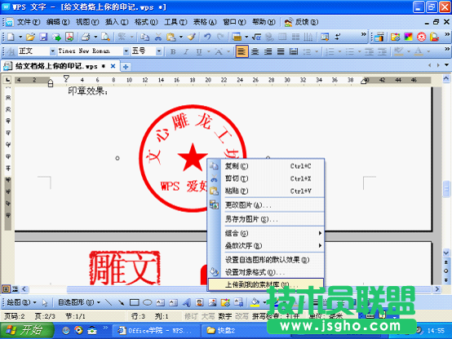Justify the paragraph text
This screenshot has height=339, width=452.
click(281, 51)
